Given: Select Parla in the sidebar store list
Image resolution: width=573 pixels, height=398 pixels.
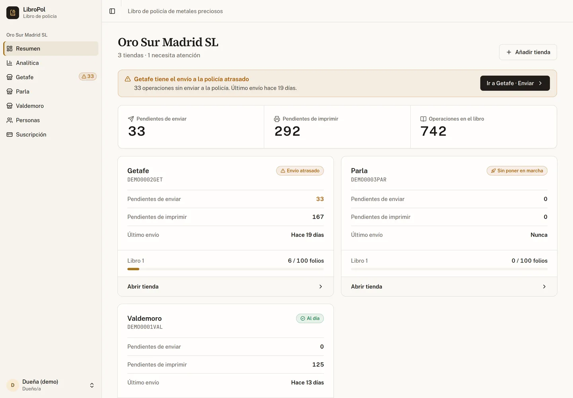Looking at the screenshot, I should 51,92.
